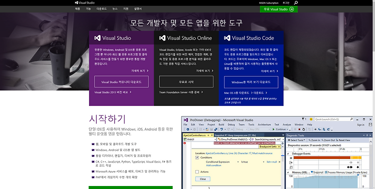
Task: Remove the conditional expression with its X
Action: [279, 162]
